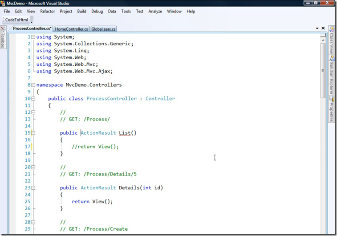Click the scroll up arrow

click(x=323, y=40)
